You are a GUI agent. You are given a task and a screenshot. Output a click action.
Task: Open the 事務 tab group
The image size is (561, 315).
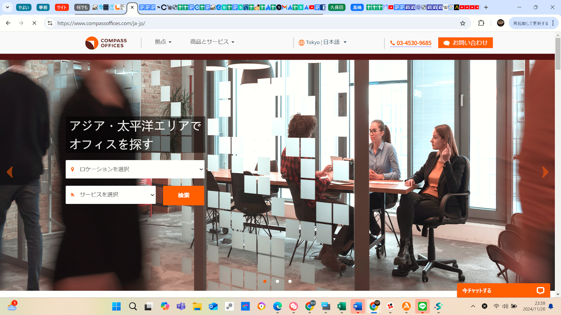tap(43, 7)
